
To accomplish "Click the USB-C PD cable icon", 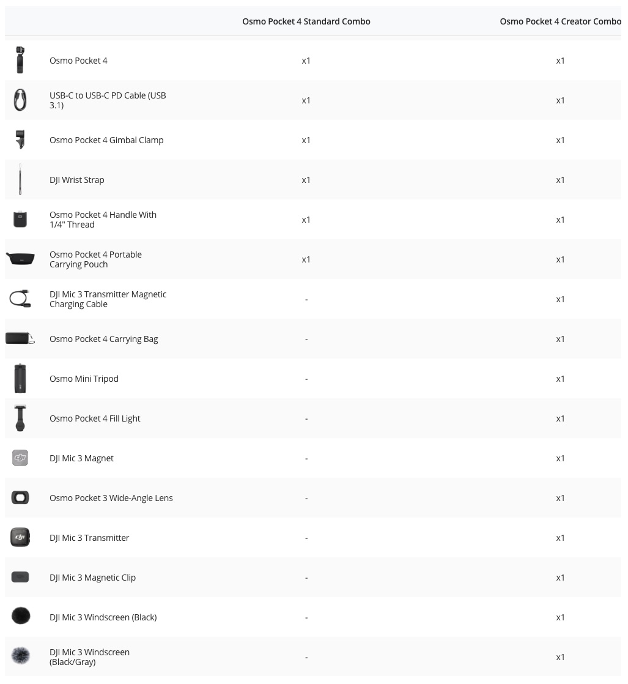I will click(x=20, y=100).
